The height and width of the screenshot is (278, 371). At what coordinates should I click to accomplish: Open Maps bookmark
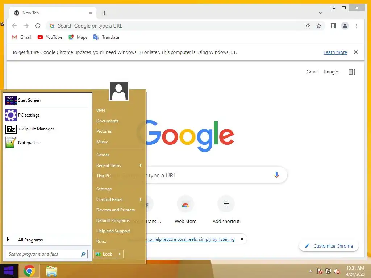pyautogui.click(x=78, y=37)
